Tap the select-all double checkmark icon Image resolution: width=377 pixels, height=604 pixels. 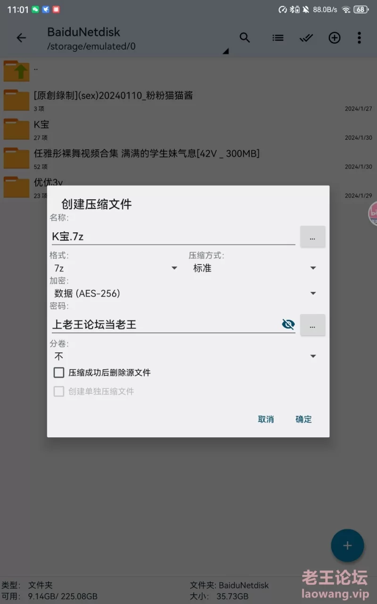[306, 38]
